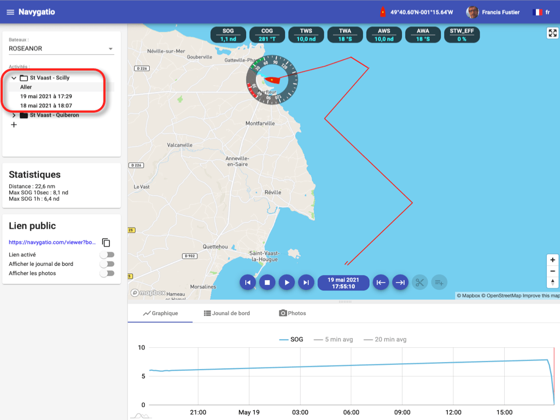The image size is (560, 420).
Task: Enable Afficher le journal de bord
Action: pyautogui.click(x=107, y=264)
